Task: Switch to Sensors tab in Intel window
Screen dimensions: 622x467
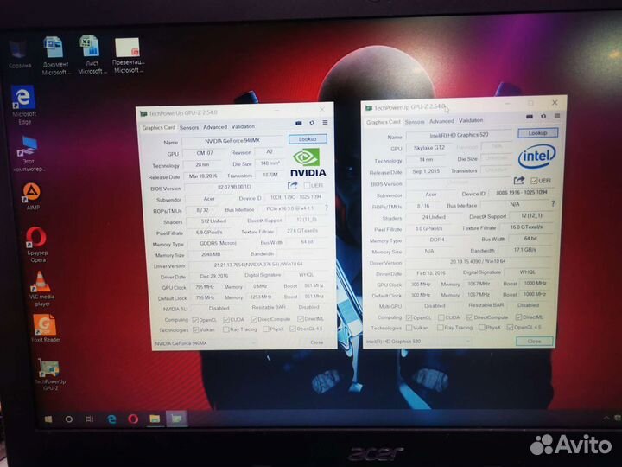Action: pyautogui.click(x=415, y=122)
